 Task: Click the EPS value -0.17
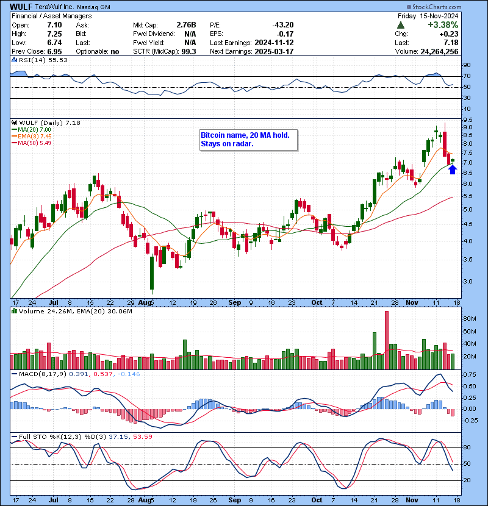coord(285,34)
